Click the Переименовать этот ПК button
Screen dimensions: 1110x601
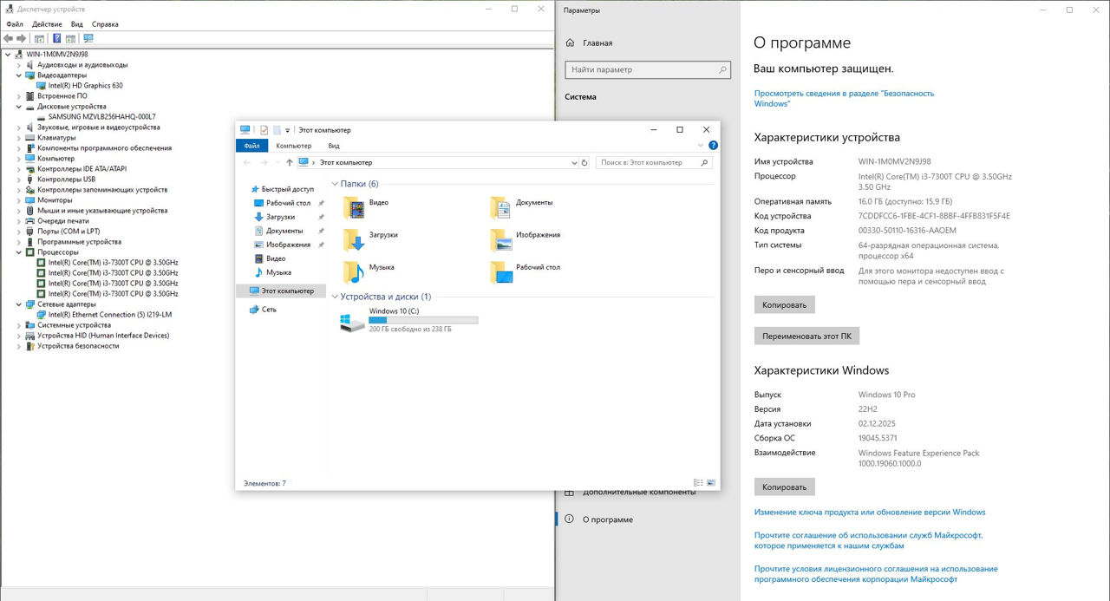point(806,336)
